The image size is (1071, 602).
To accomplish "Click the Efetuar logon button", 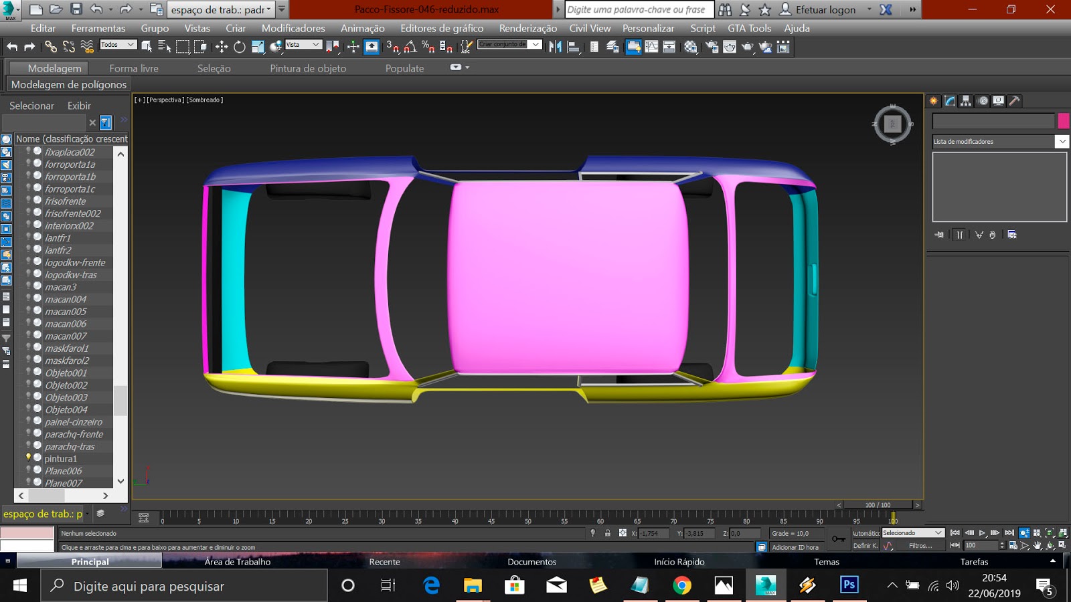I will coord(825,9).
